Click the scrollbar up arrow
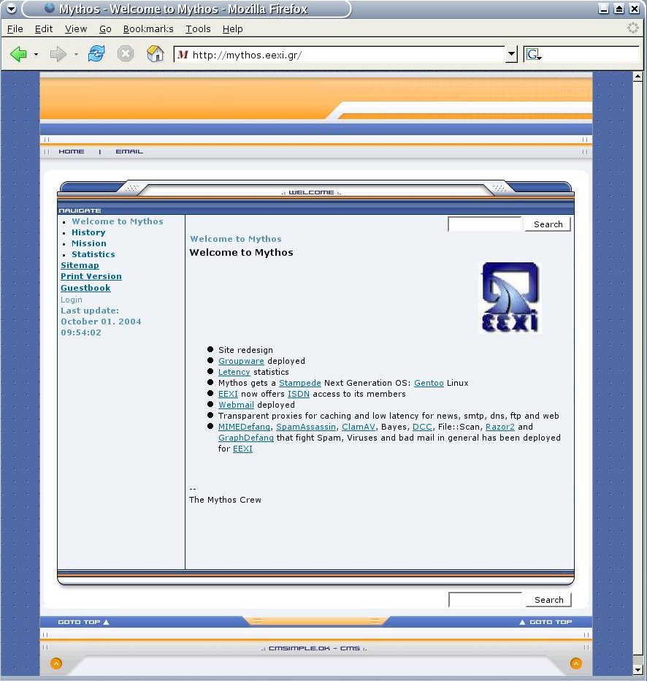Viewport: 647px width, 681px height. [x=638, y=77]
